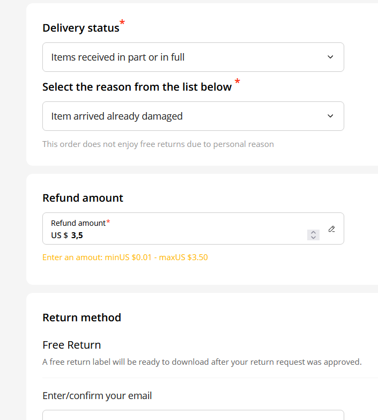Click the small 'Refund amount' label inside the field
This screenshot has width=378, height=420.
pyautogui.click(x=78, y=223)
